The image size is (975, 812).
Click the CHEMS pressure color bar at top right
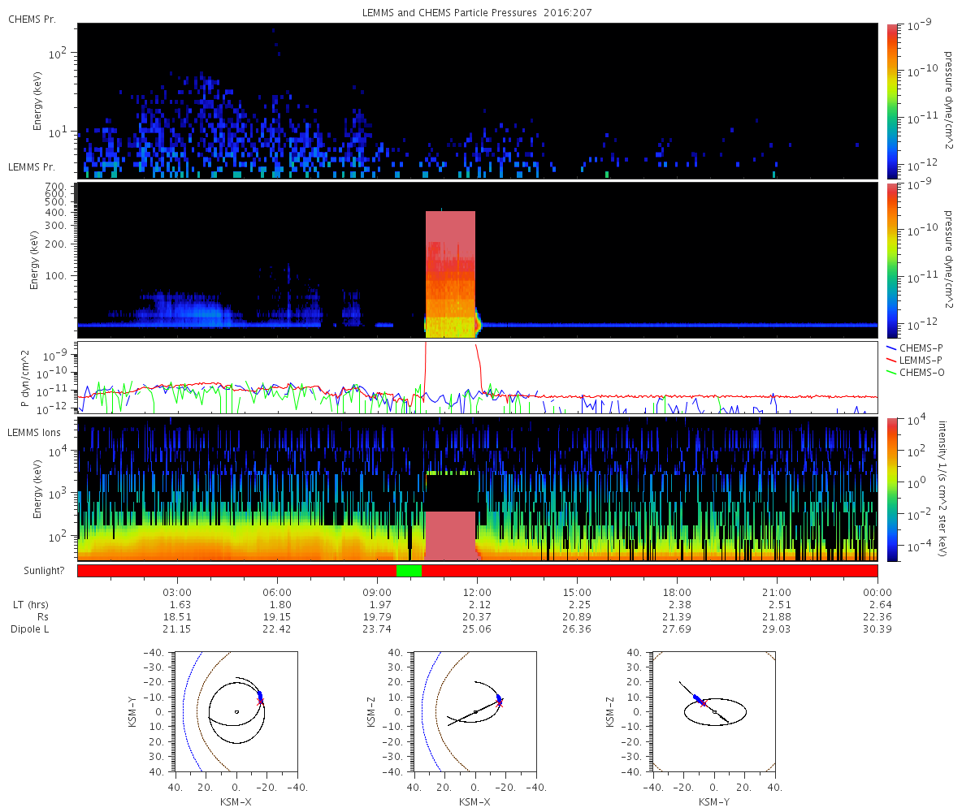pos(892,101)
